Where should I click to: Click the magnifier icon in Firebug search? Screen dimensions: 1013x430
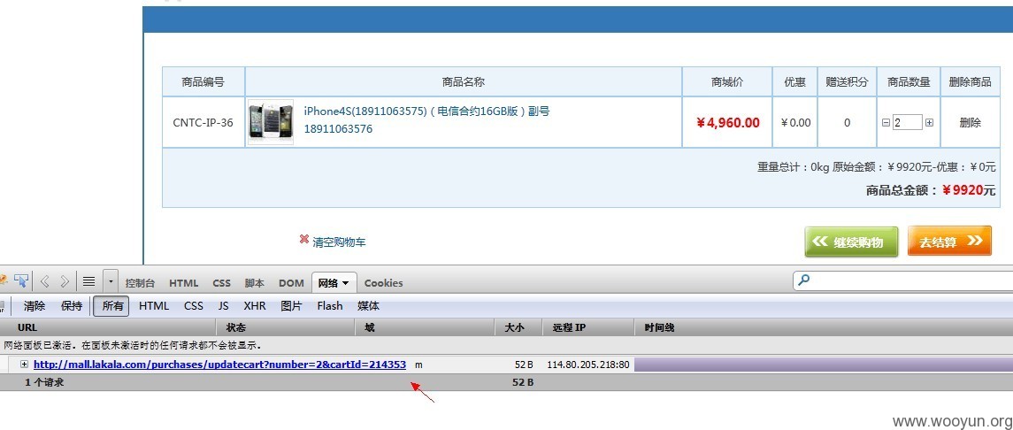click(803, 280)
